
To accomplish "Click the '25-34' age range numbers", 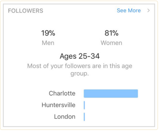I will [x=89, y=56].
